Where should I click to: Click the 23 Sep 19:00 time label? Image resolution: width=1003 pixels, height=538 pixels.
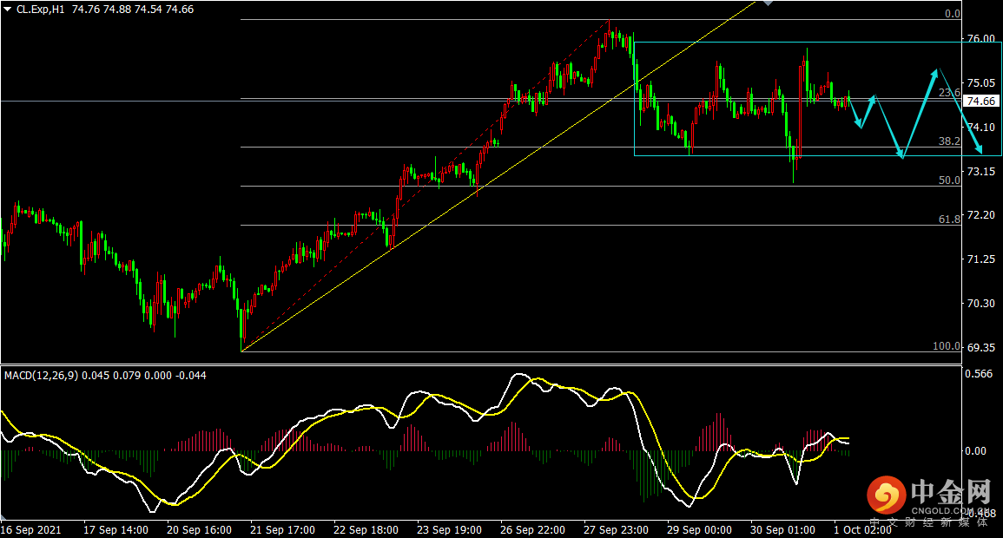(449, 530)
